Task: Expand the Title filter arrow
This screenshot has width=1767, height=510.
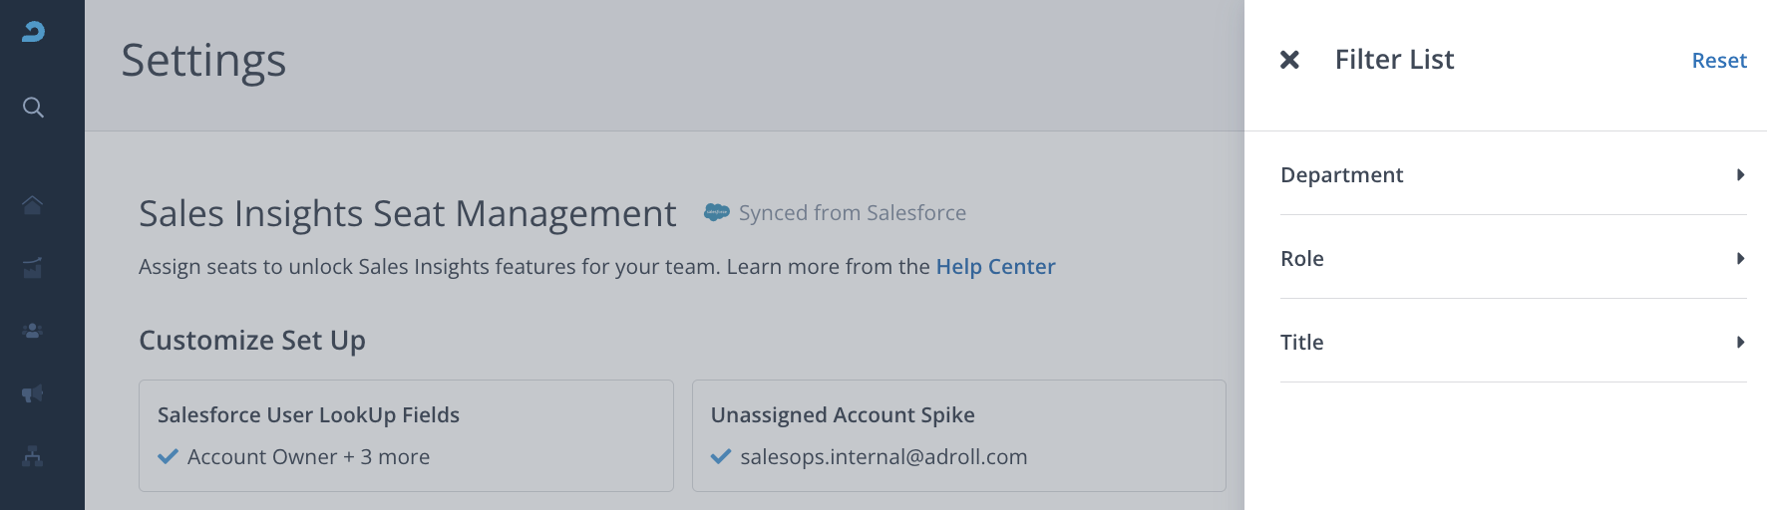Action: point(1740,343)
